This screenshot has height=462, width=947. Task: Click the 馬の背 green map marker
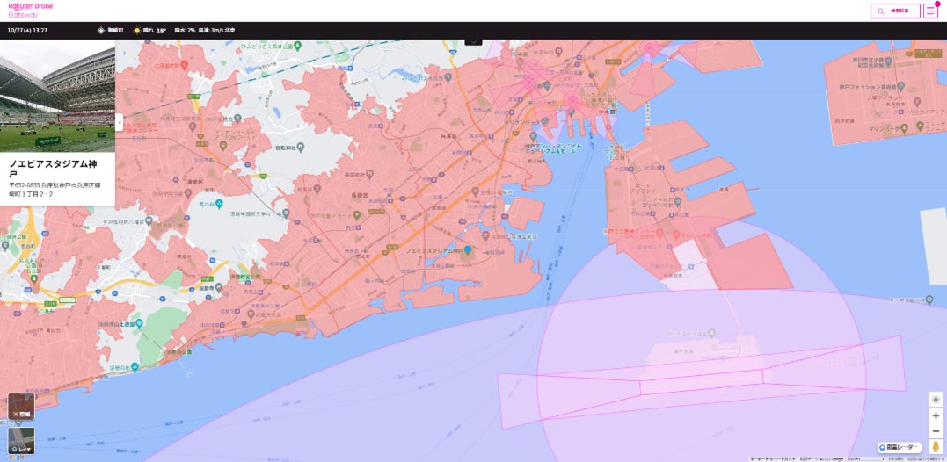coord(219,203)
